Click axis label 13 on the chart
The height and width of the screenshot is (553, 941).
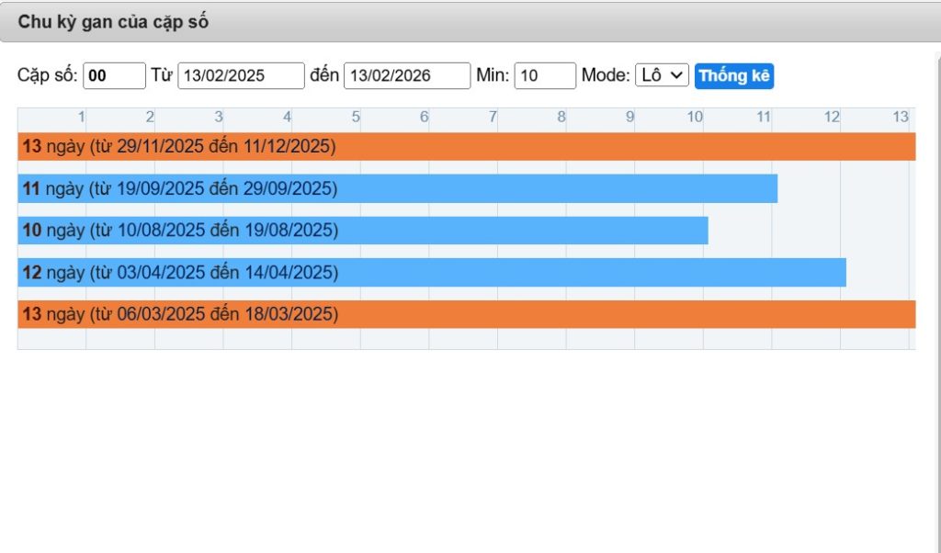tap(901, 117)
